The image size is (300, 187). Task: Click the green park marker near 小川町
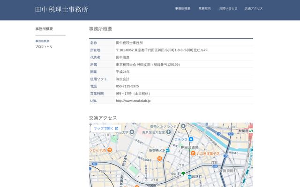point(183,173)
